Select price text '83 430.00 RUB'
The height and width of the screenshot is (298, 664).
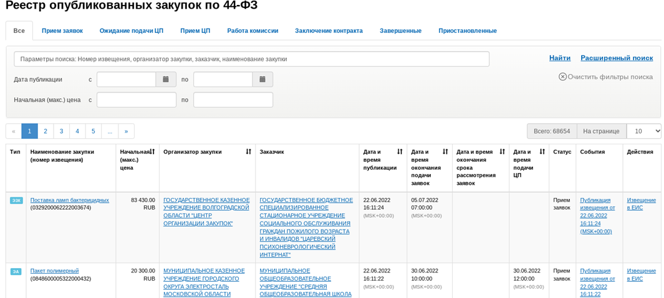[143, 203]
